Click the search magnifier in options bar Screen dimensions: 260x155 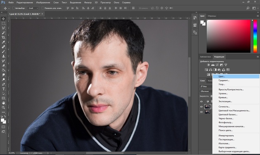tap(248, 8)
